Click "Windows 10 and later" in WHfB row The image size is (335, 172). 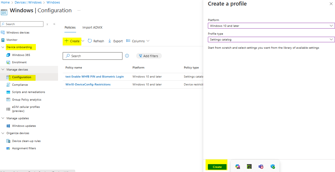[147, 76]
